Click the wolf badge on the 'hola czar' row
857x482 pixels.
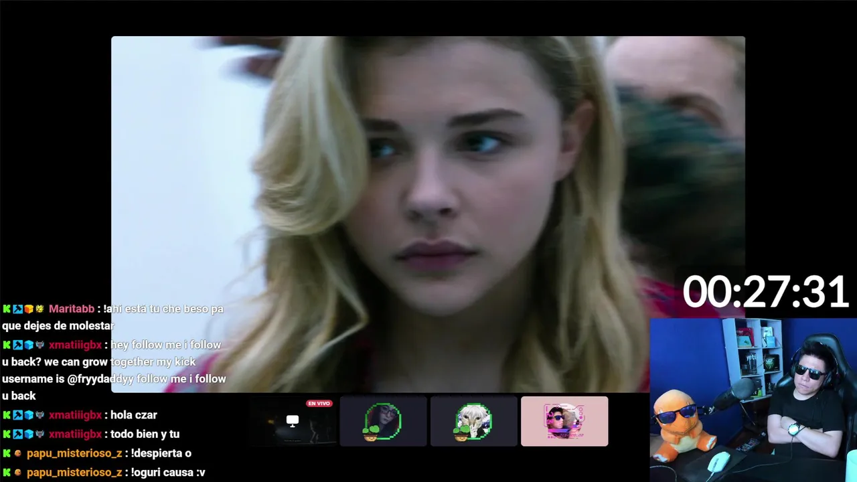tap(40, 415)
